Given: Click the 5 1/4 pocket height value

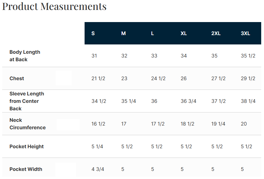Looking at the screenshot, I should (x=97, y=146).
